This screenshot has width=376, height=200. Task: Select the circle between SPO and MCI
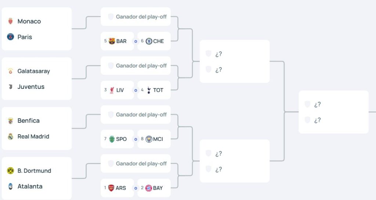[x=135, y=139]
